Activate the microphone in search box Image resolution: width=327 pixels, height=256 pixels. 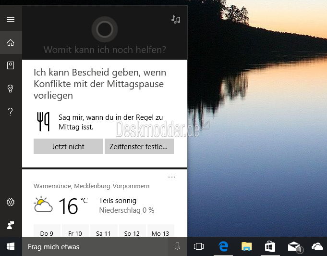coord(178,246)
